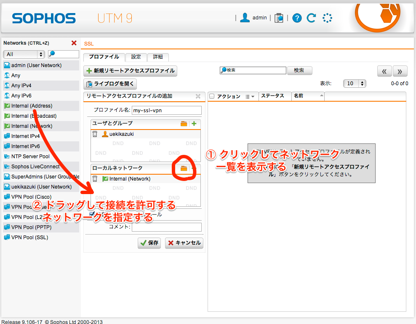Viewport: 416px width, 324px height.
Task: Select the Any IPv4 object
Action: (41, 86)
